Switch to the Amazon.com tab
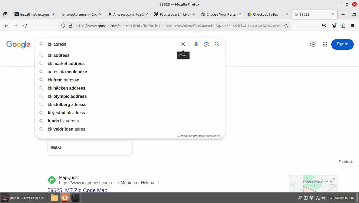 [128, 14]
